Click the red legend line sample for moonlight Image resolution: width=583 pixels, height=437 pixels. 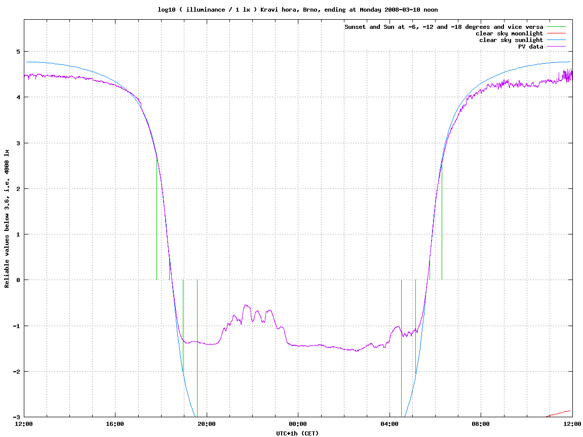[x=556, y=33]
